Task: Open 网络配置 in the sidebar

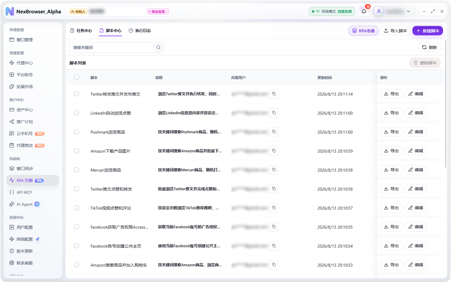Action: (x=33, y=239)
